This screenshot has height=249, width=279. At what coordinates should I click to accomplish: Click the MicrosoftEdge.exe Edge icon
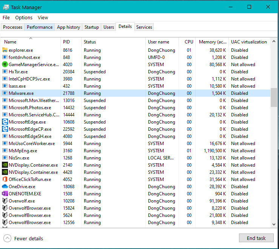[5, 122]
